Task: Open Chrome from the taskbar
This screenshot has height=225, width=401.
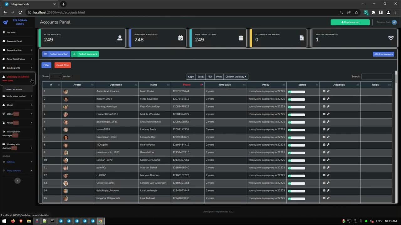Action: click(101, 221)
